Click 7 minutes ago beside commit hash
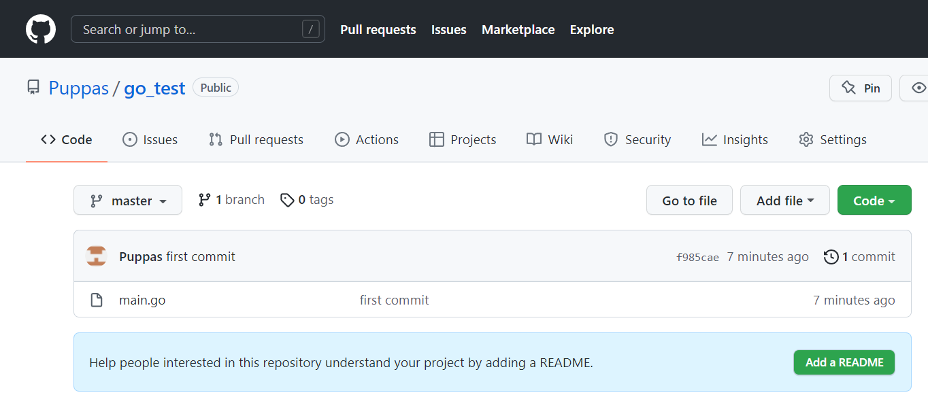Image resolution: width=928 pixels, height=414 pixels. [x=767, y=257]
